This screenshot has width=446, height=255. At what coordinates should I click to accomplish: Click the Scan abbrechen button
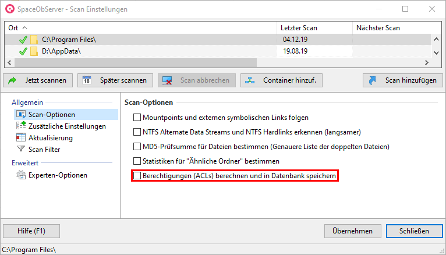coord(197,80)
